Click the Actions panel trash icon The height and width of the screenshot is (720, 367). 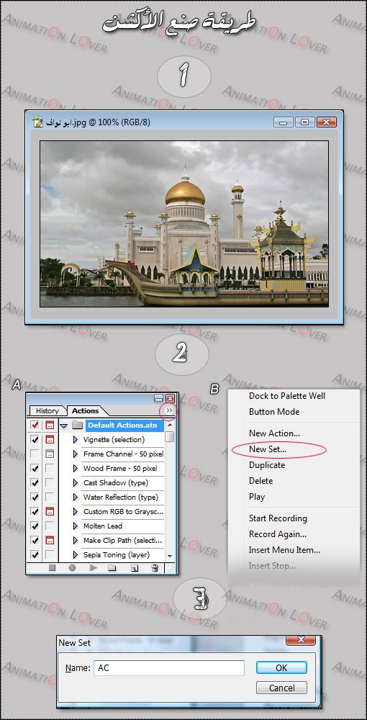(155, 568)
